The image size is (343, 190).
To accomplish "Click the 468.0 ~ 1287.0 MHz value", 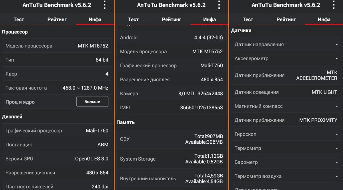I will pos(85,88).
